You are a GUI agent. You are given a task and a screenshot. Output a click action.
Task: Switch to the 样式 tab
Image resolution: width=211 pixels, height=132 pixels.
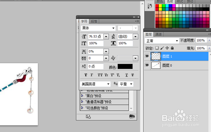(180, 1)
